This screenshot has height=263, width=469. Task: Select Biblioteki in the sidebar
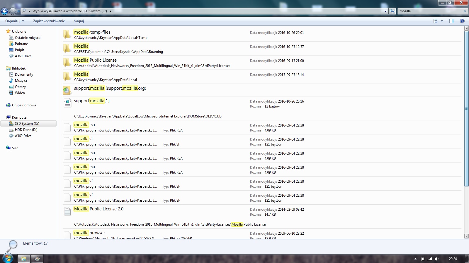tap(19, 68)
